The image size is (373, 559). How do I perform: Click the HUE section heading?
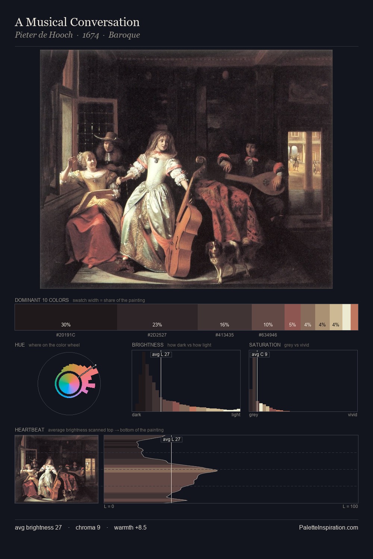click(20, 345)
